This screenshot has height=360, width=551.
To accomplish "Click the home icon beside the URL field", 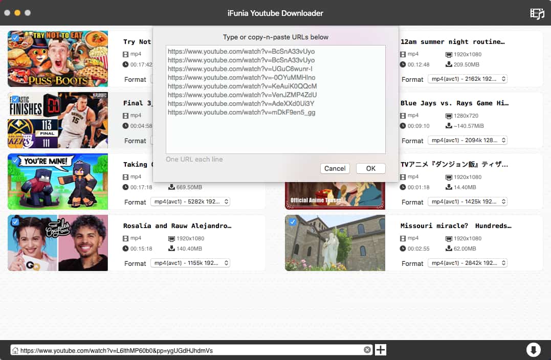I will (15, 351).
